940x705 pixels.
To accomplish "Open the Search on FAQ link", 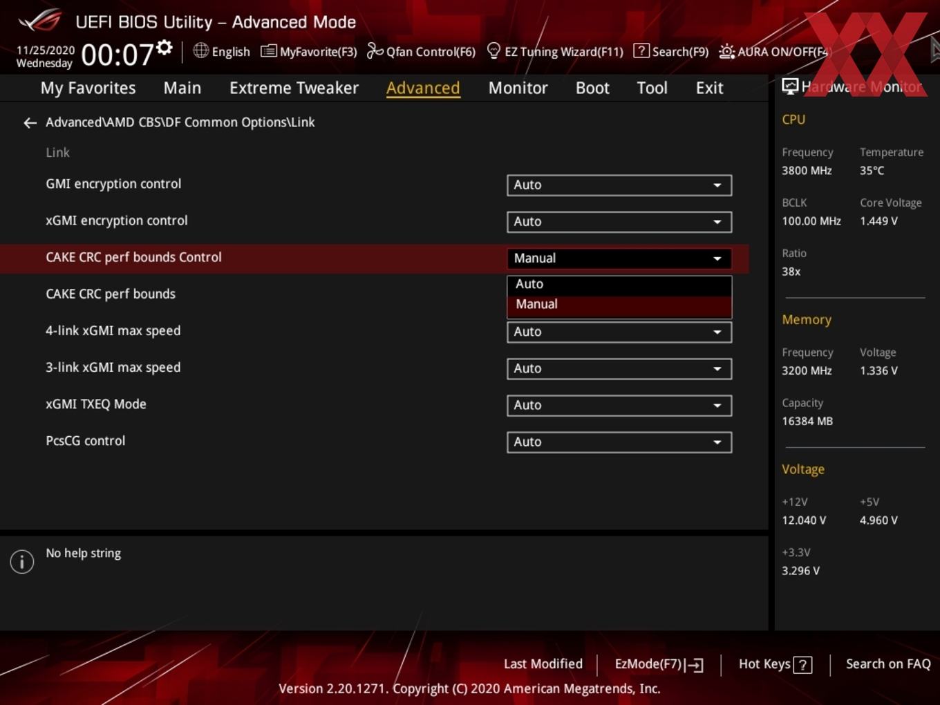I will point(888,664).
